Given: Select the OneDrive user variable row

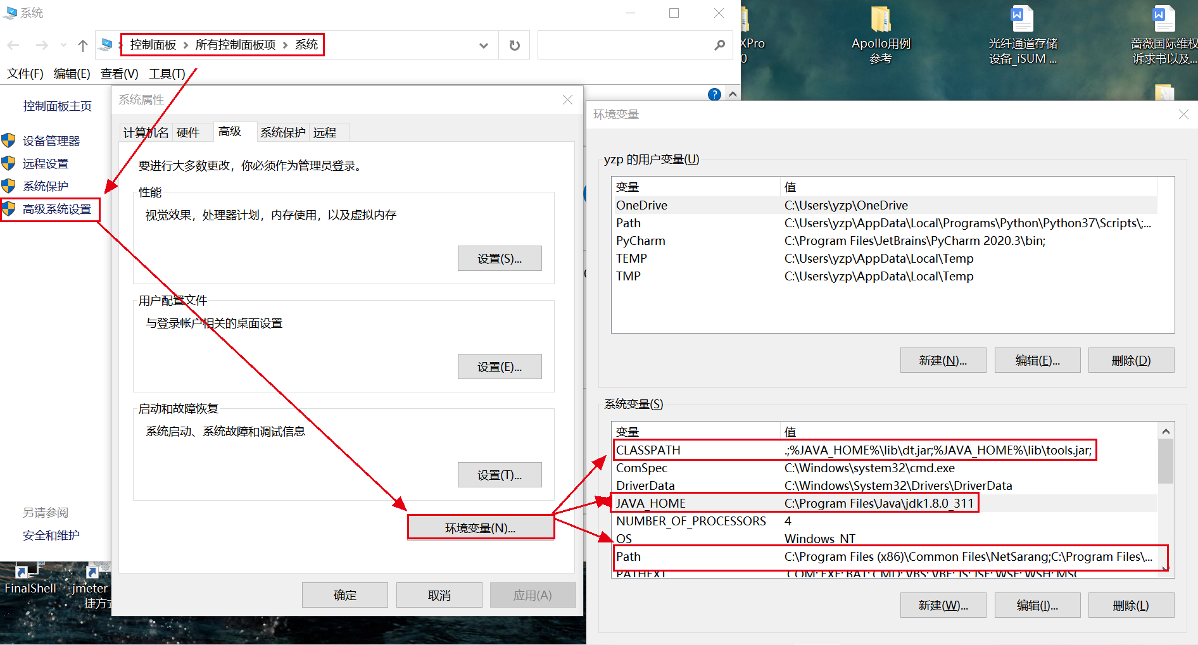Looking at the screenshot, I should pyautogui.click(x=885, y=205).
